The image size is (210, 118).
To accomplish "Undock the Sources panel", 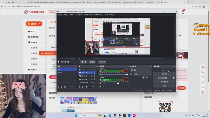I will click(97, 66).
